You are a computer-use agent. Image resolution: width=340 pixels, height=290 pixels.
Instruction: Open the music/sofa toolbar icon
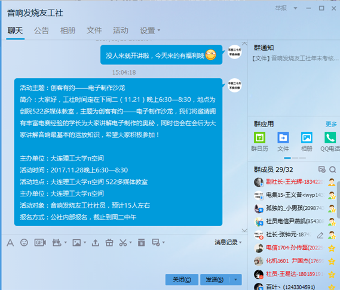[x=57, y=243]
